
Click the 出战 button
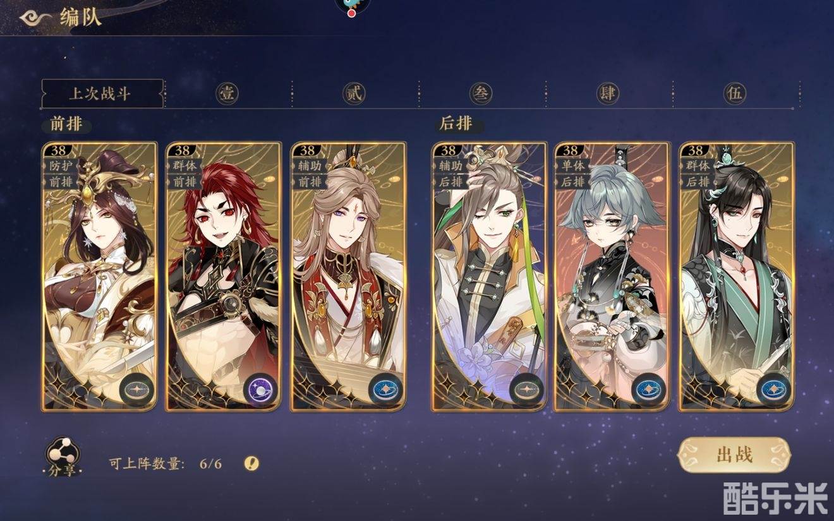coord(734,455)
